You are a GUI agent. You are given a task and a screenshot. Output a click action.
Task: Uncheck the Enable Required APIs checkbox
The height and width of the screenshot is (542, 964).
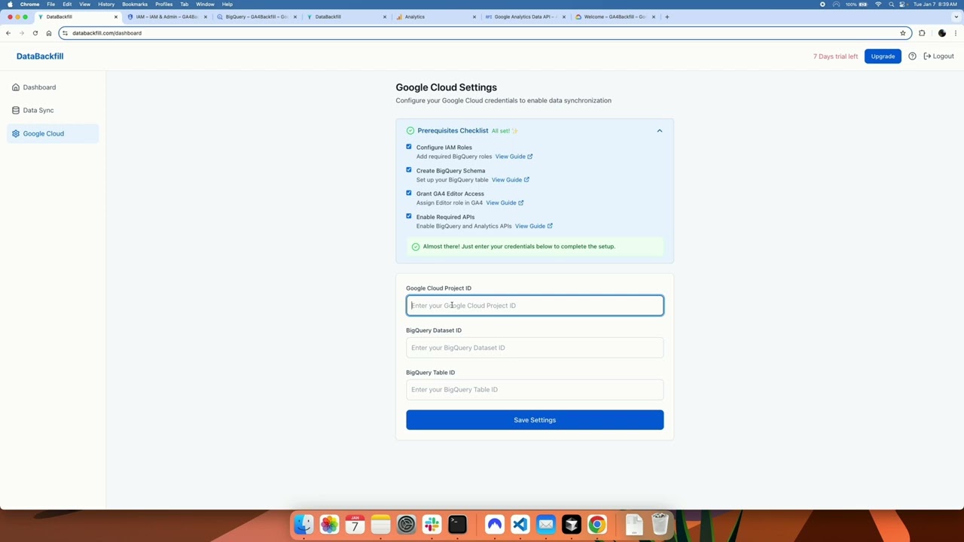(409, 217)
